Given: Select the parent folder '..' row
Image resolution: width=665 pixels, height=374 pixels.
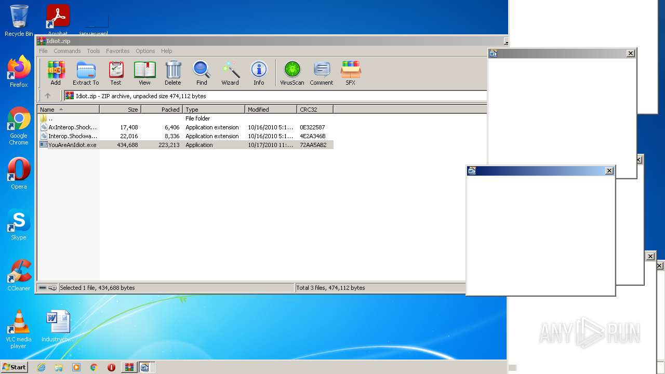Looking at the screenshot, I should (185, 118).
